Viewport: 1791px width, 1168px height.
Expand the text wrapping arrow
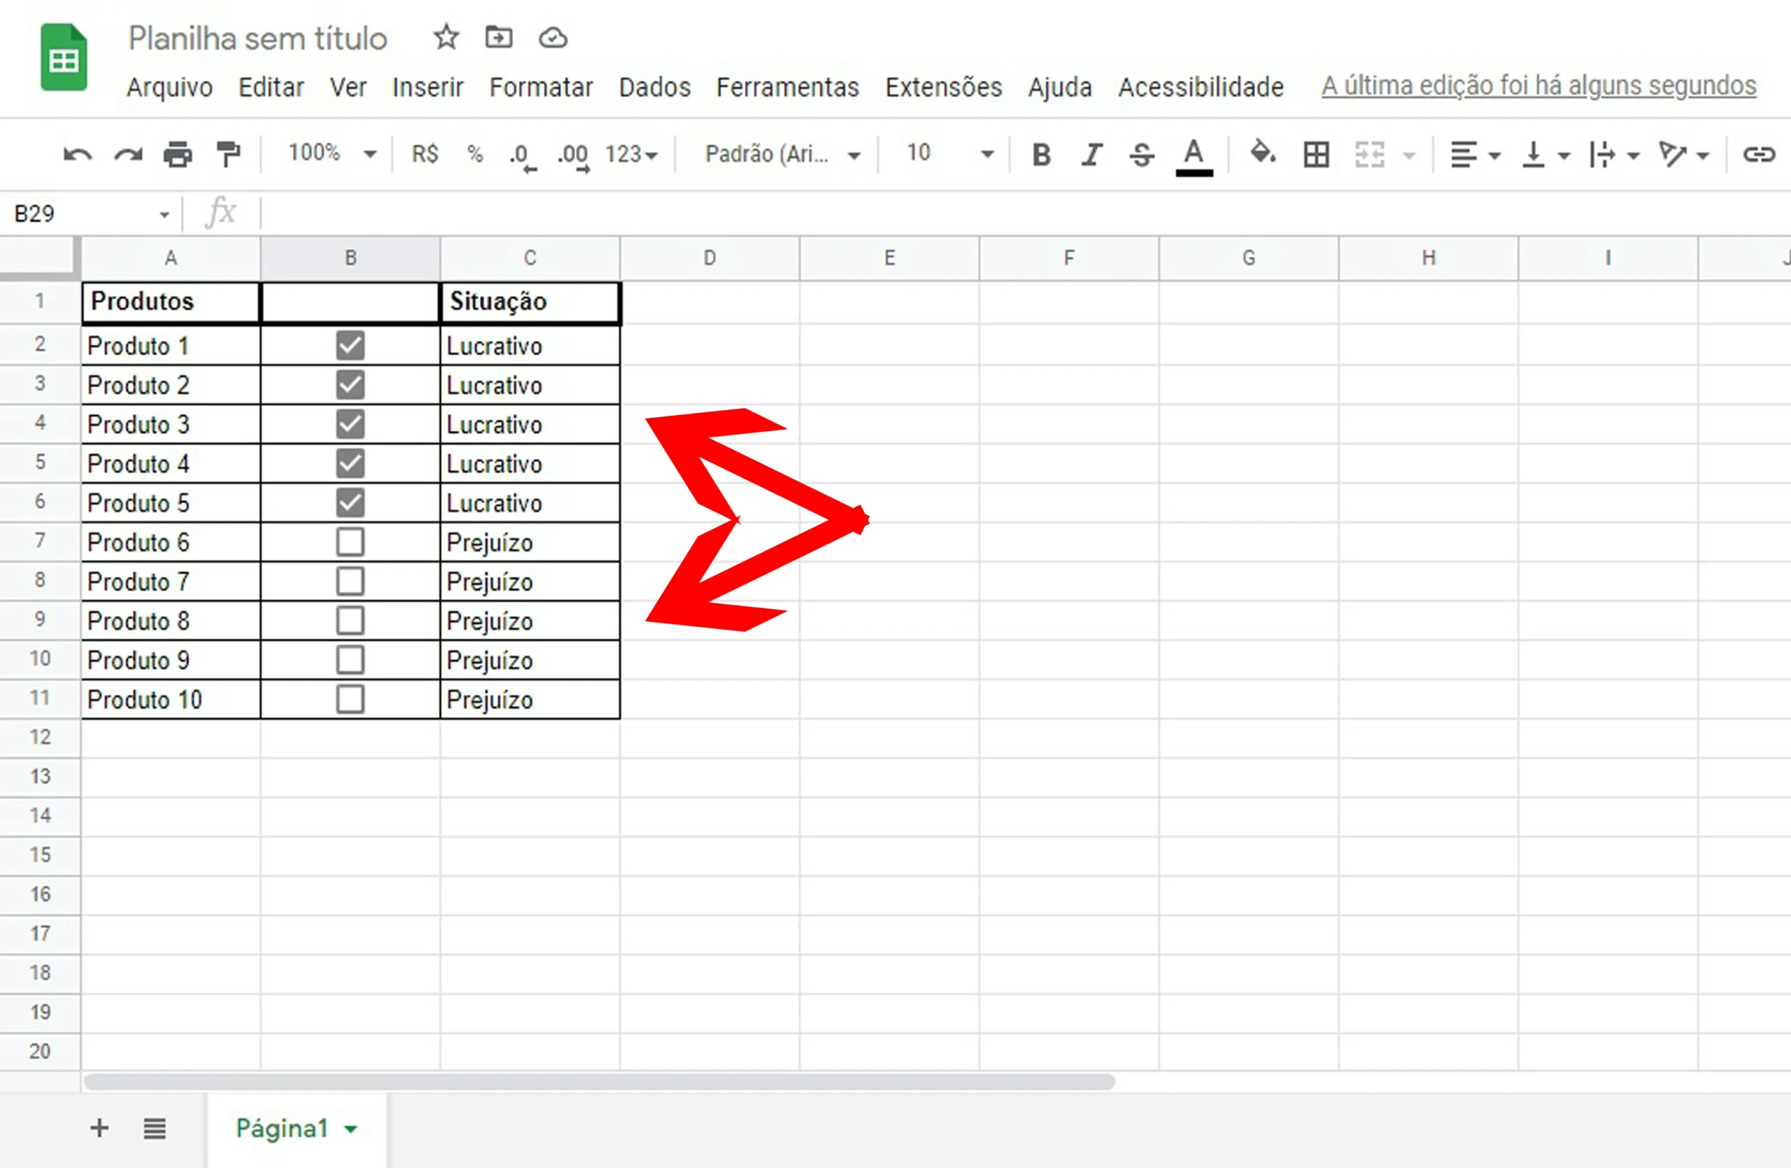(x=1633, y=156)
